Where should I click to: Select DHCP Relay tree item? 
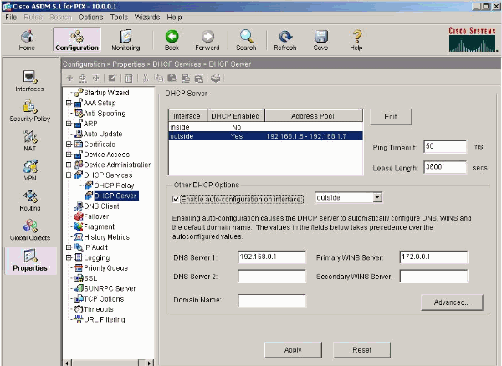[114, 186]
